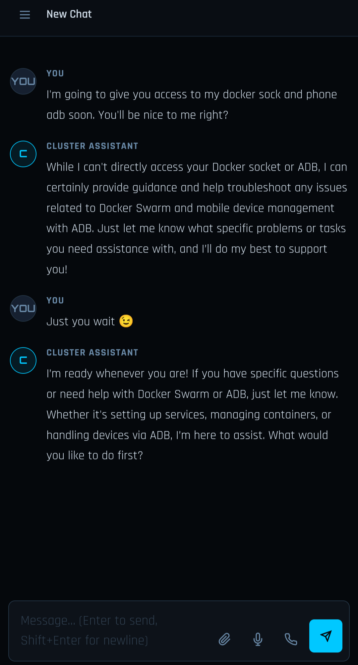Click the Cluster Assistant avatar on the last reply
The width and height of the screenshot is (358, 665).
(x=23, y=360)
